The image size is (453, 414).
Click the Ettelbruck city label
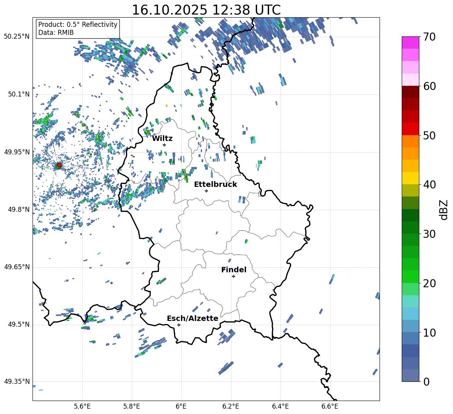coord(215,185)
